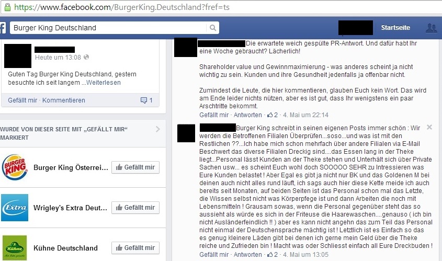The height and width of the screenshot is (261, 442).
Task: Click the thumbs-up likes count on the 13:05 comment
Action: point(273,255)
